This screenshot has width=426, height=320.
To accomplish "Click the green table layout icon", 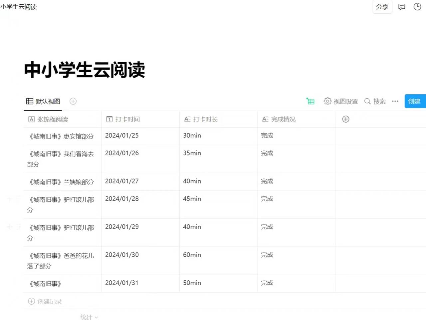I will [x=311, y=101].
